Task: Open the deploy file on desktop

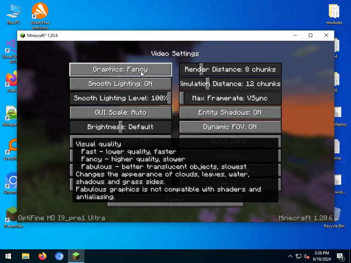Action: point(340,116)
